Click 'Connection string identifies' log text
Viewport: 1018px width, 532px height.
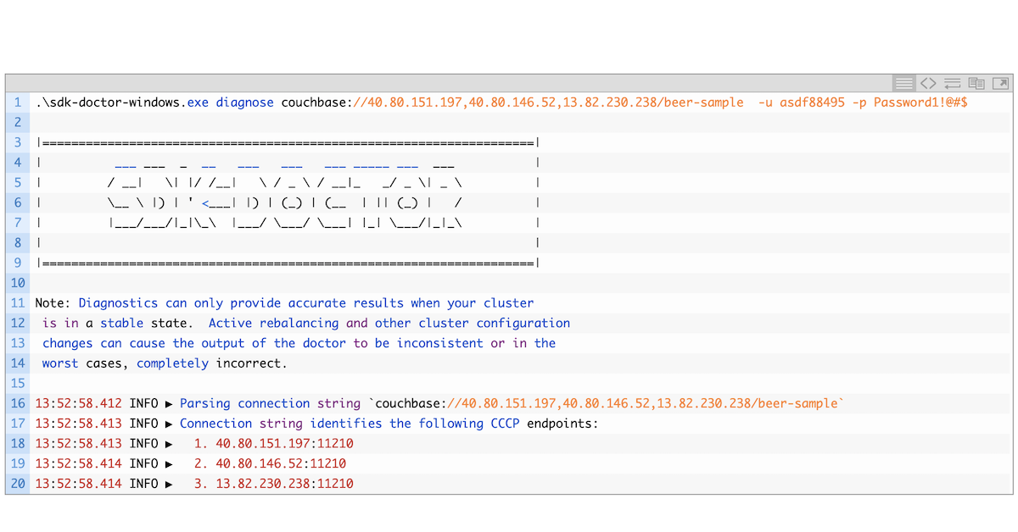click(x=281, y=424)
